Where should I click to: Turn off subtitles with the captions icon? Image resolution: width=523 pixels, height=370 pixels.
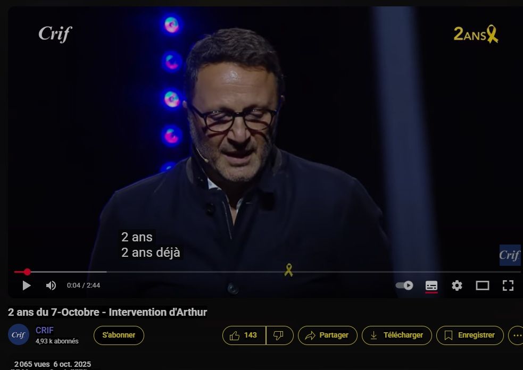click(x=431, y=285)
